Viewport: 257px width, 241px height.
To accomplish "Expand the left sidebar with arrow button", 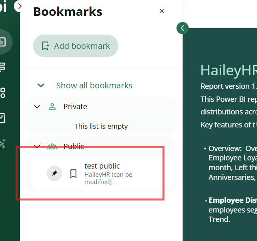I will click(x=20, y=6).
